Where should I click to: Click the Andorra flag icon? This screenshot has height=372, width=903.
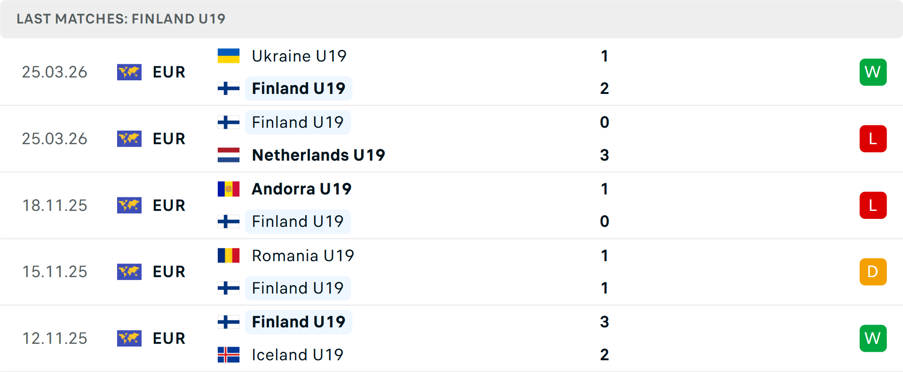pyautogui.click(x=229, y=189)
